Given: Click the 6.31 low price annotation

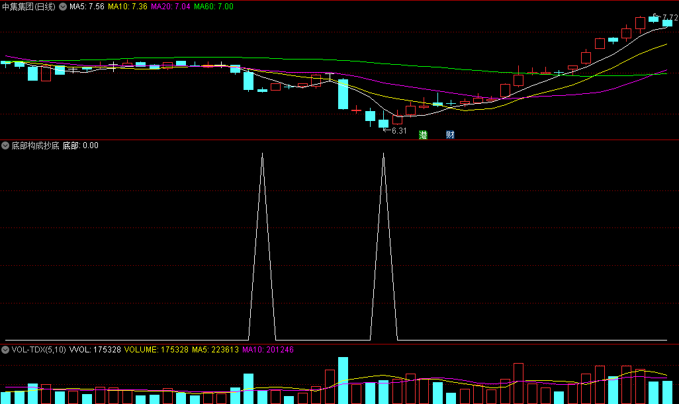Looking at the screenshot, I should [399, 131].
